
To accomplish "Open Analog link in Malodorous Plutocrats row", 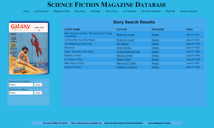I will click(155, 44).
